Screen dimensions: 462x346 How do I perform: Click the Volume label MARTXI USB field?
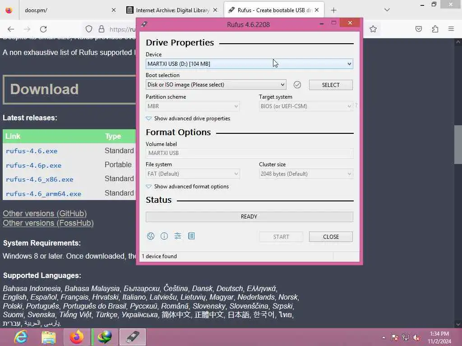click(249, 153)
